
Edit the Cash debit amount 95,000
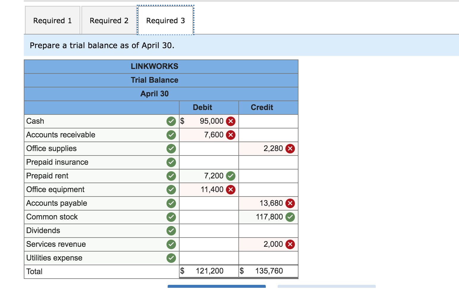(x=209, y=121)
